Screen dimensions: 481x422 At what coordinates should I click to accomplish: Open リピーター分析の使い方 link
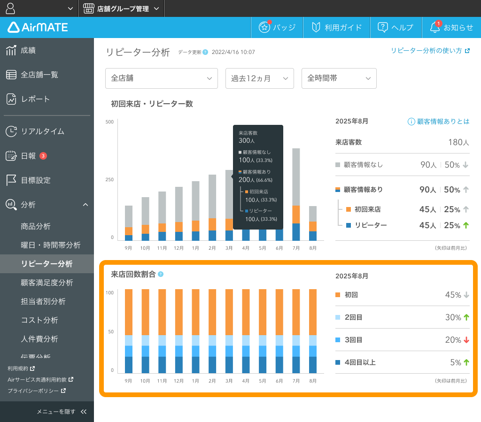(430, 51)
